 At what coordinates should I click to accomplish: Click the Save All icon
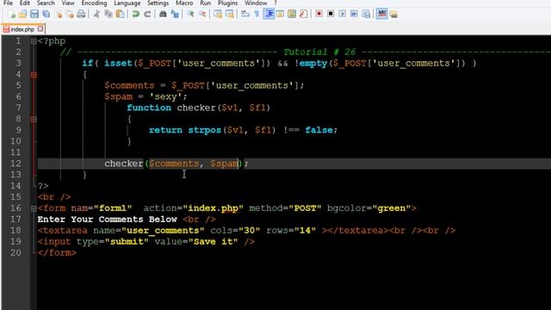tap(46, 14)
